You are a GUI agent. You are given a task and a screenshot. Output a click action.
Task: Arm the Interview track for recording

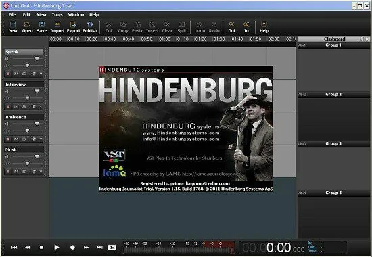pos(8,106)
